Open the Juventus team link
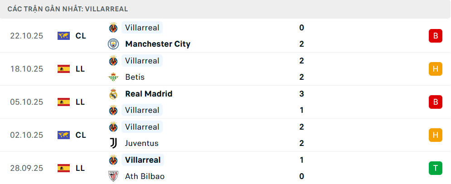This screenshot has height=184, width=451. pyautogui.click(x=142, y=143)
